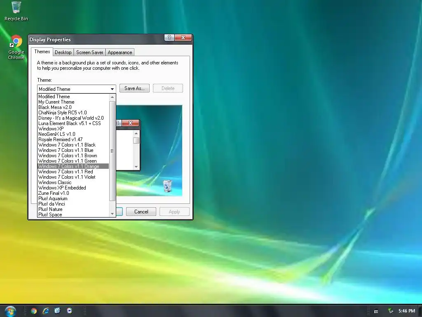Switch to the Desktop tab
This screenshot has width=422, height=317.
(63, 52)
